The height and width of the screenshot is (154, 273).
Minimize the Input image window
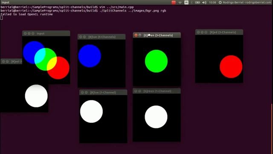(29, 33)
